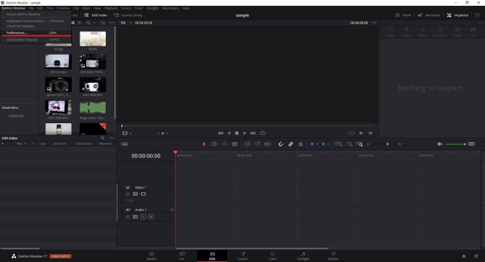This screenshot has height=262, width=485.
Task: Play the timeline forward
Action: (x=245, y=133)
